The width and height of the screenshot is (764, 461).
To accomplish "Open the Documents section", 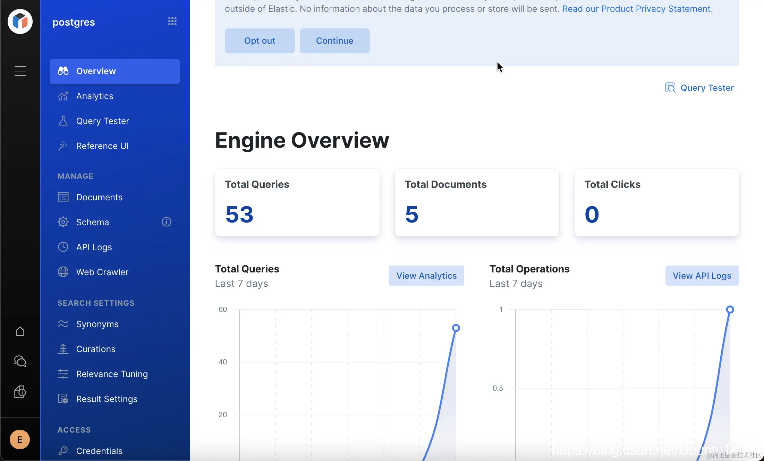I will click(99, 197).
